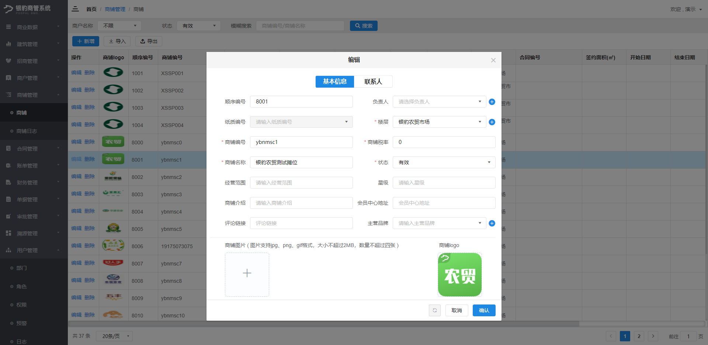Close the 编辑 dialog with X
This screenshot has height=345, width=708.
[x=493, y=60]
